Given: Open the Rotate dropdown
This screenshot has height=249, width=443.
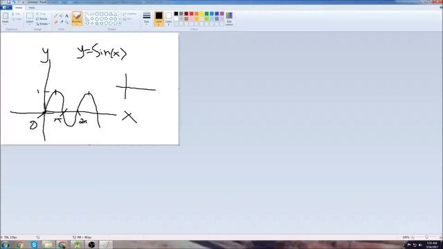Looking at the screenshot, I should coord(43,24).
